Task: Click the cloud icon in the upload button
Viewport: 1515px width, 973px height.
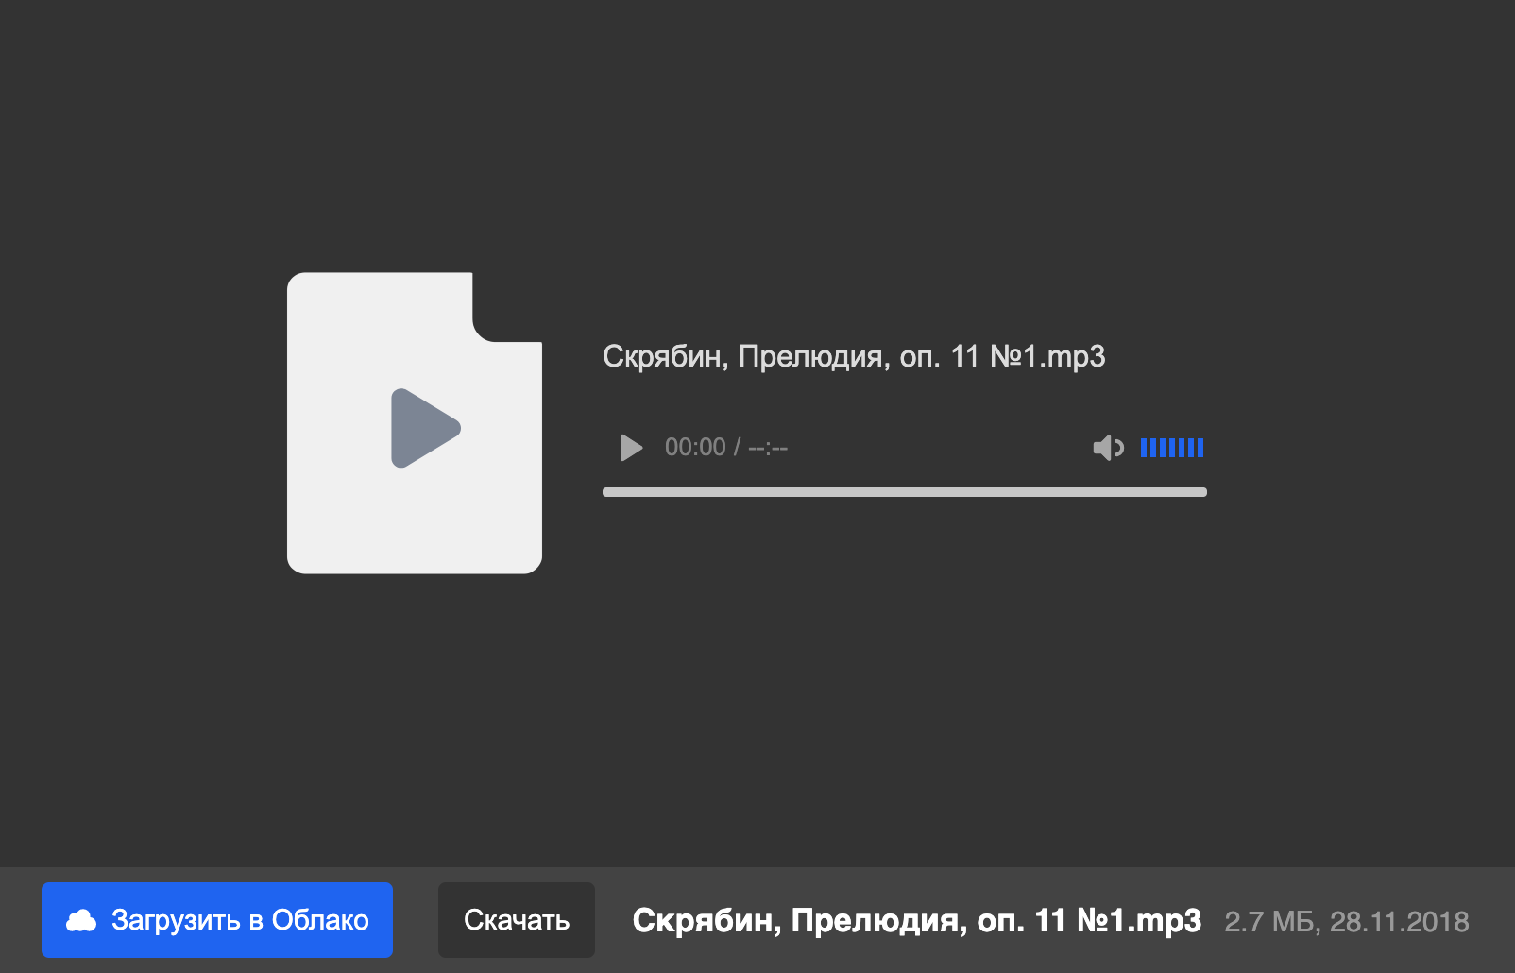Action: pos(81,920)
